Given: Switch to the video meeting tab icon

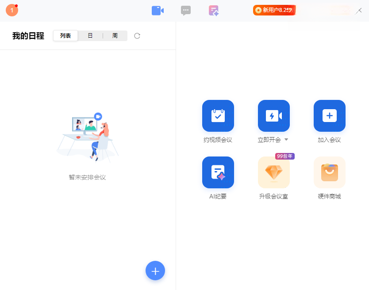Looking at the screenshot, I should (158, 11).
